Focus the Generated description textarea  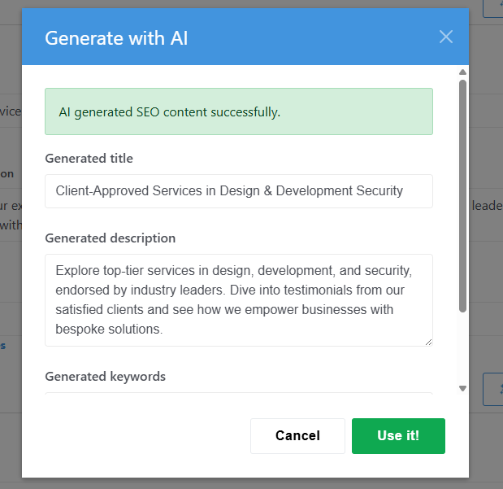[x=239, y=300]
